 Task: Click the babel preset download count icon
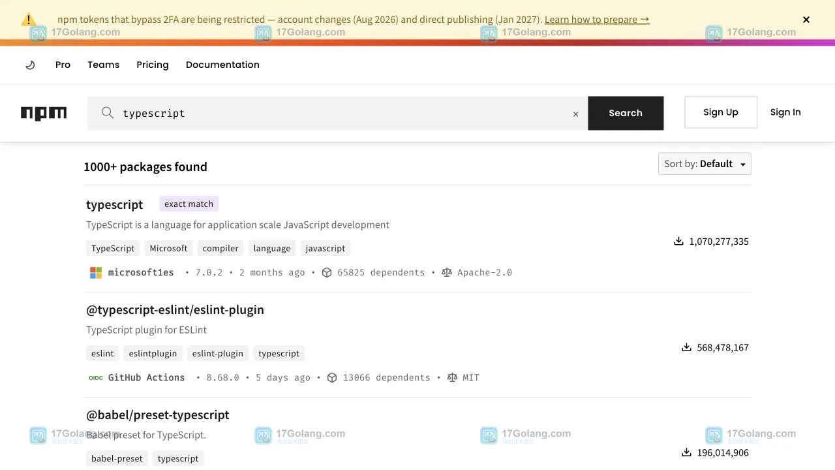point(686,452)
